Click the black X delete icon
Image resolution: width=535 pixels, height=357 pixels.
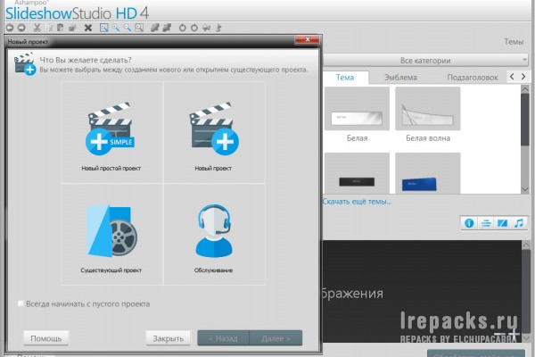tap(88, 28)
